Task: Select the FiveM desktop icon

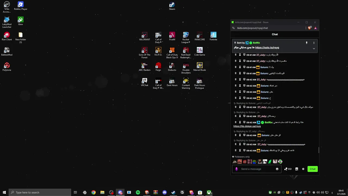Action: click(x=172, y=36)
